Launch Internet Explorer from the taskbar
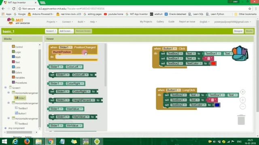The width and height of the screenshot is (259, 145). [15, 141]
